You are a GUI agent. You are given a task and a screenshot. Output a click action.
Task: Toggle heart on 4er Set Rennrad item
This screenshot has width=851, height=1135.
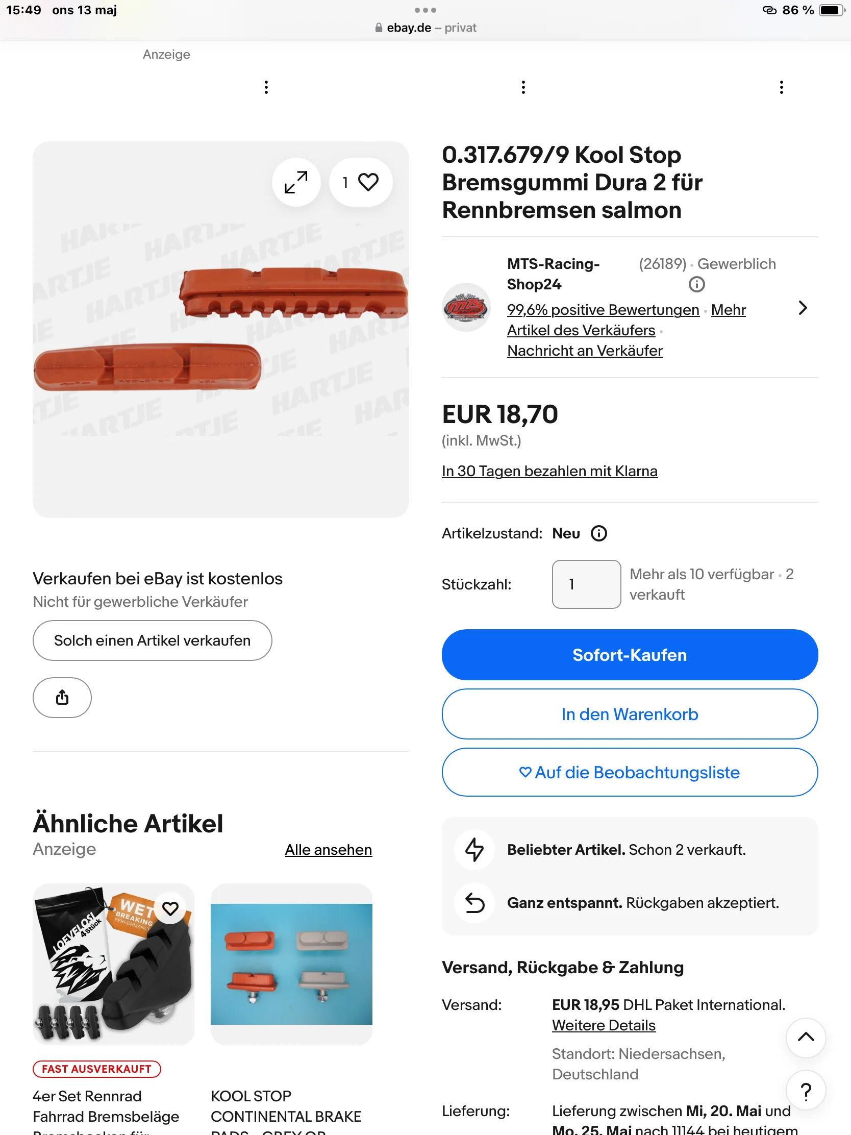(170, 908)
